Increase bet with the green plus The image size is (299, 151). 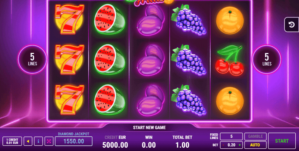[x=240, y=145]
